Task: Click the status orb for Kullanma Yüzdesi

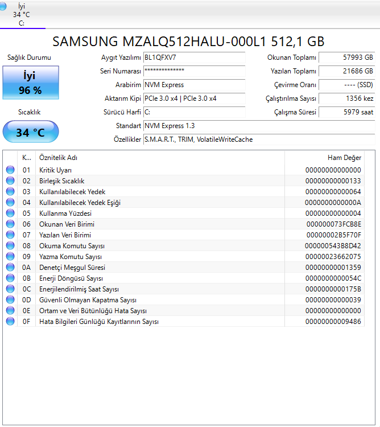Action: [x=10, y=213]
